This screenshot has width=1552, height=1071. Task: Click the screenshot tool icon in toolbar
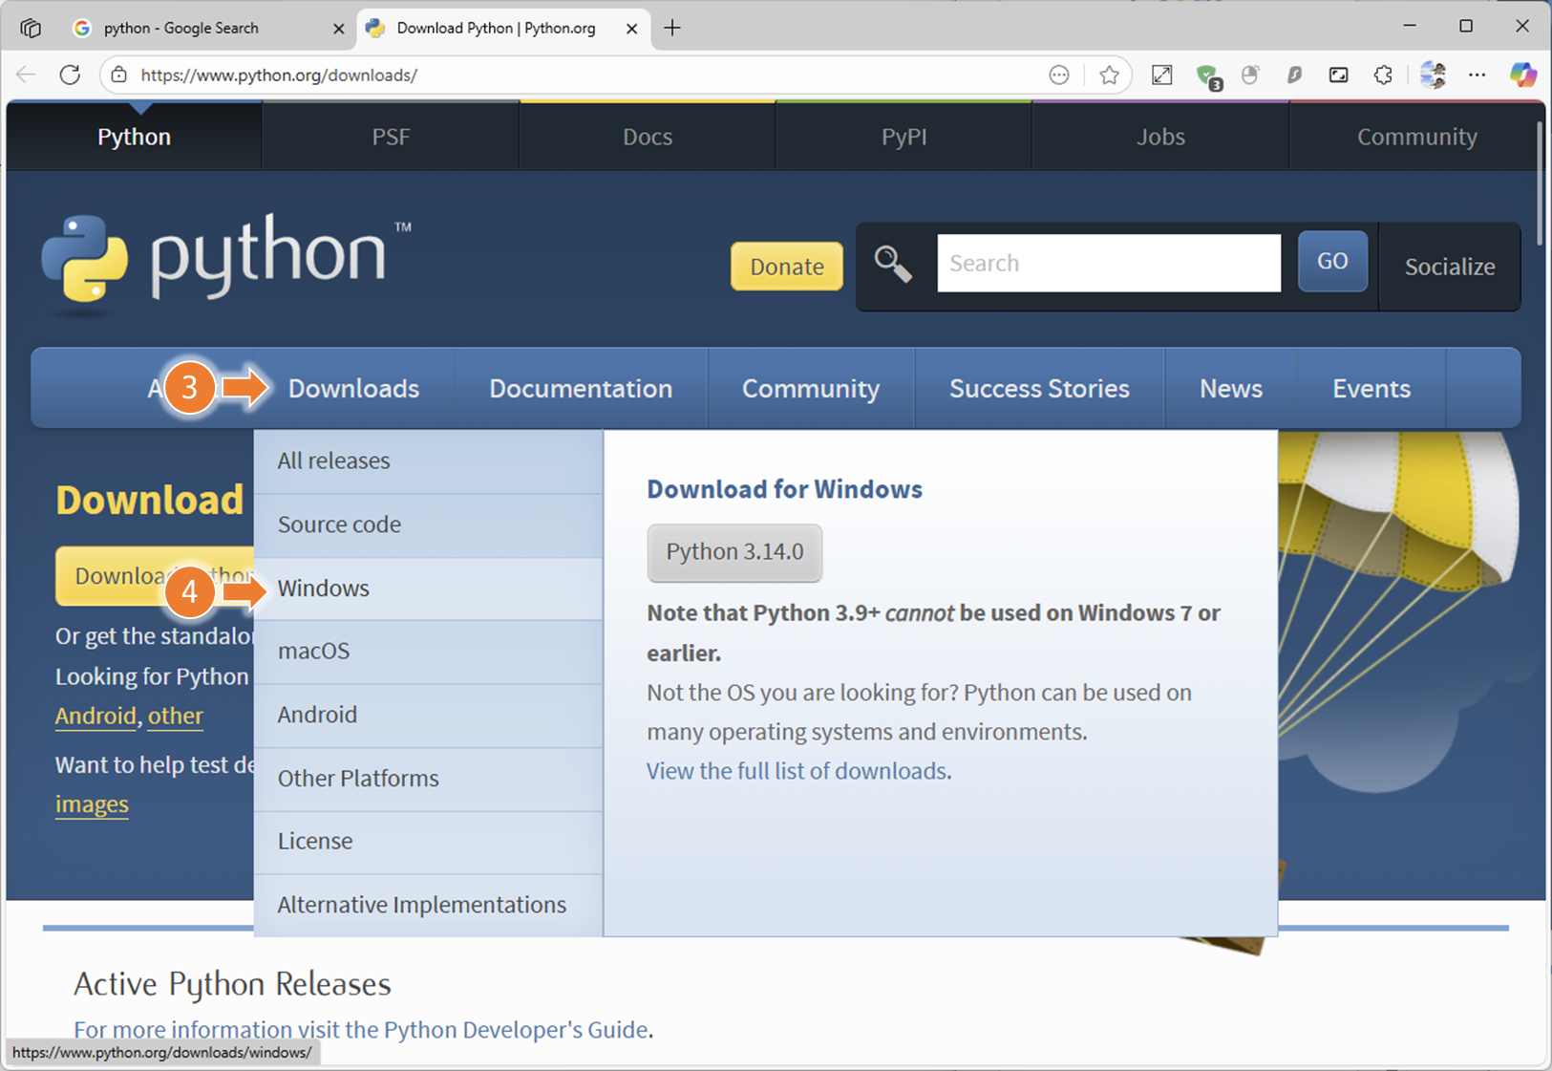point(1162,75)
